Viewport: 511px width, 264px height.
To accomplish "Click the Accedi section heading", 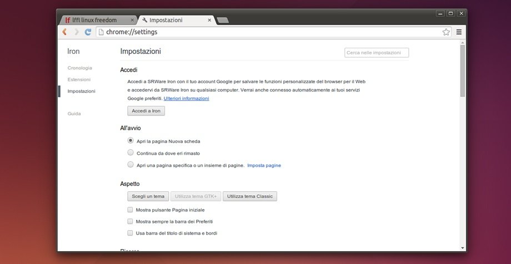I will pyautogui.click(x=129, y=70).
